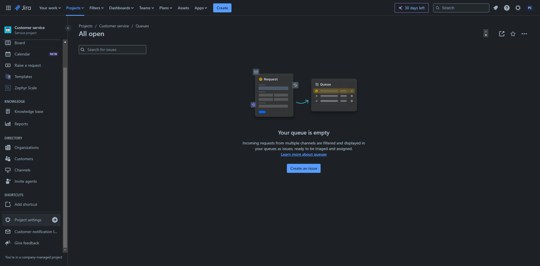Open Assets in the top navigation

click(183, 8)
